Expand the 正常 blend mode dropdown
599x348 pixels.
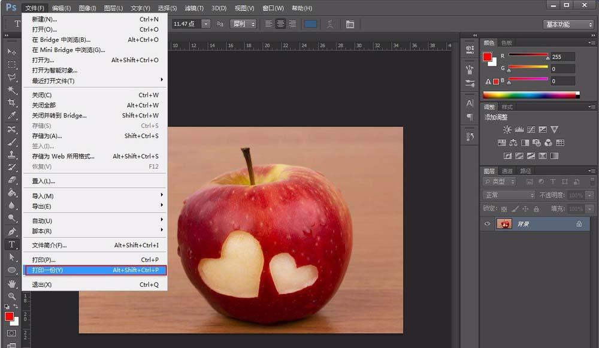point(509,195)
